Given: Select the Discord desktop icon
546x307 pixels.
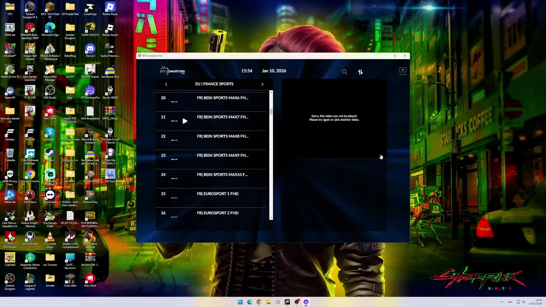Looking at the screenshot, I should tap(90, 51).
